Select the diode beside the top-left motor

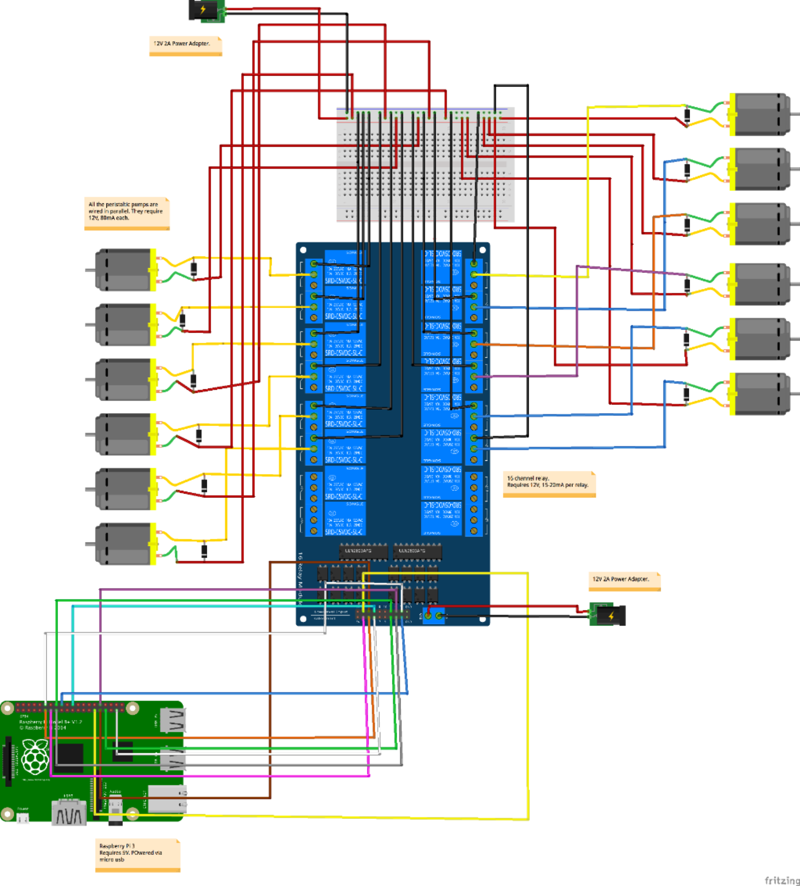click(193, 269)
